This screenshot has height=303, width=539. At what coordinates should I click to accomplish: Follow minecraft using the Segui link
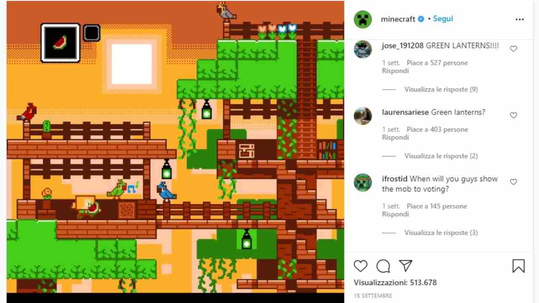click(x=443, y=19)
